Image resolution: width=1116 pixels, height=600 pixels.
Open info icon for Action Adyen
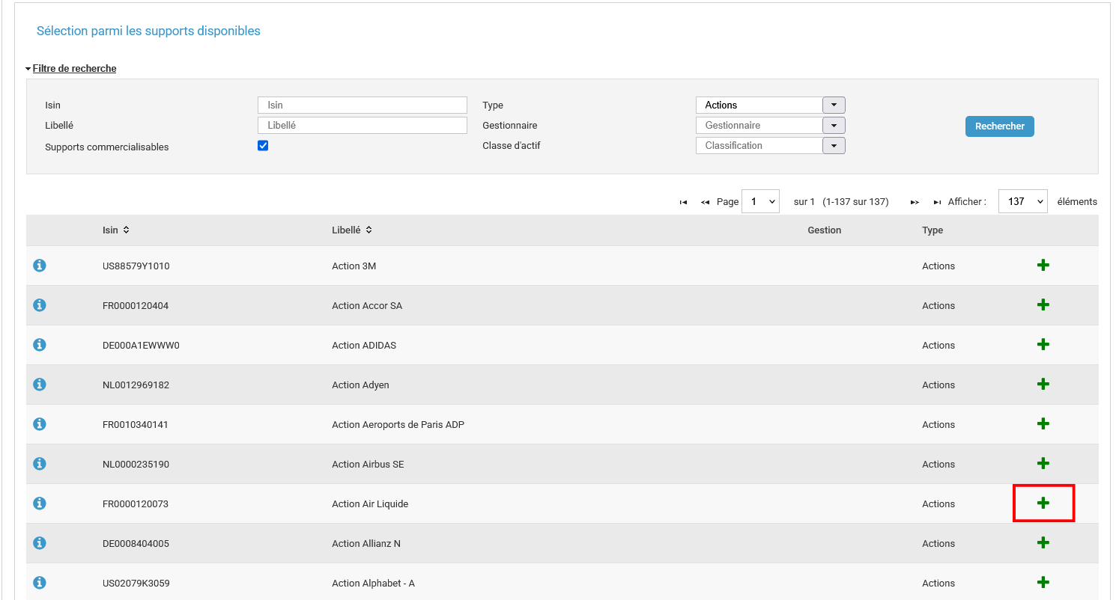(x=40, y=385)
